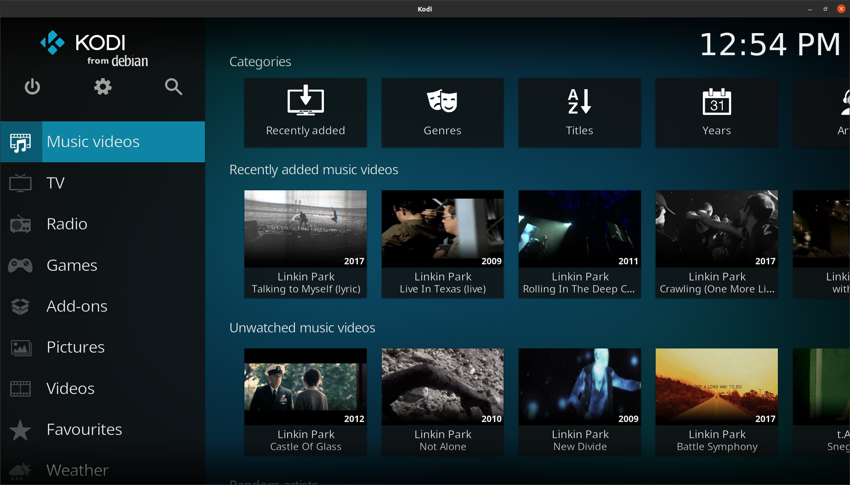This screenshot has width=850, height=485.
Task: Maximize the Kodi window
Action: click(826, 9)
